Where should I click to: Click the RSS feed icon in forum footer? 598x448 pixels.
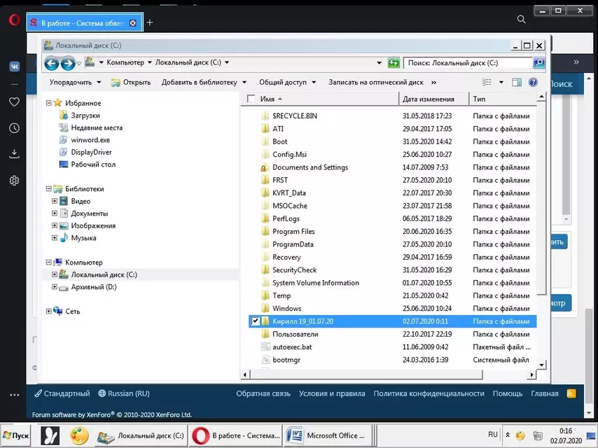[571, 393]
